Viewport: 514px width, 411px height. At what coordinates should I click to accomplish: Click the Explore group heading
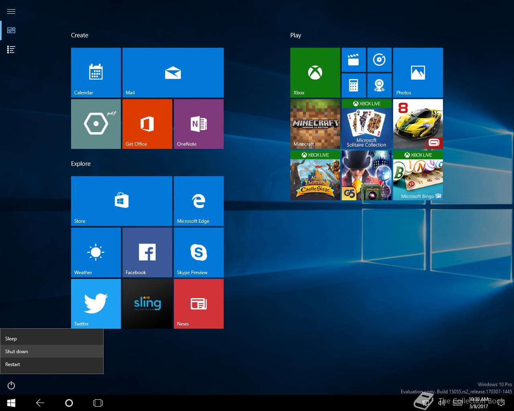pos(81,164)
